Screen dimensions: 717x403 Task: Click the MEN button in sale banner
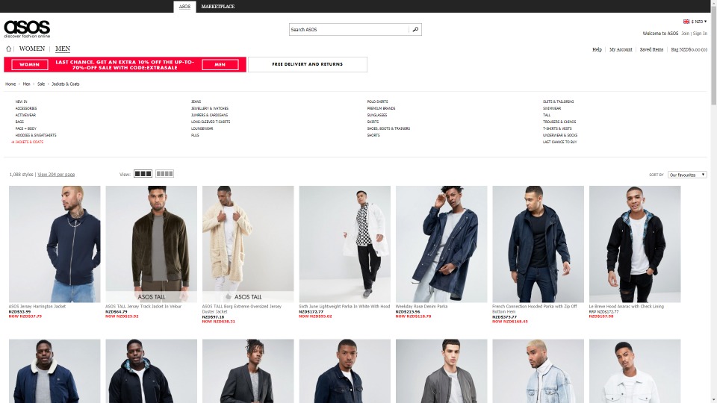(x=220, y=64)
